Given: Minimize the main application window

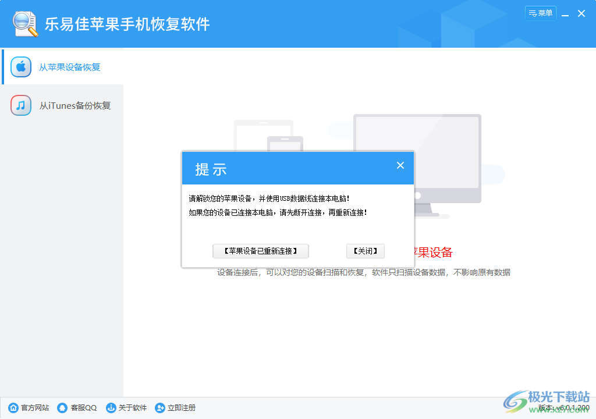Looking at the screenshot, I should pyautogui.click(x=565, y=14).
